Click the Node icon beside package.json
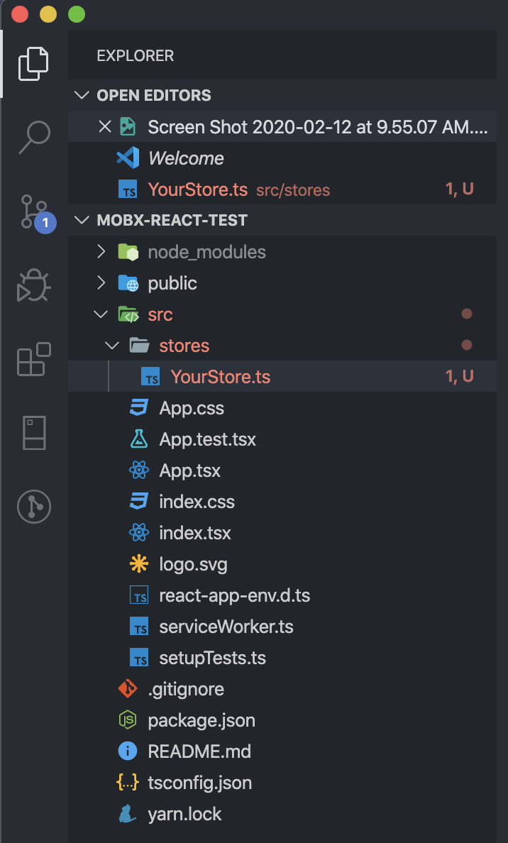Image resolution: width=508 pixels, height=843 pixels. point(128,720)
